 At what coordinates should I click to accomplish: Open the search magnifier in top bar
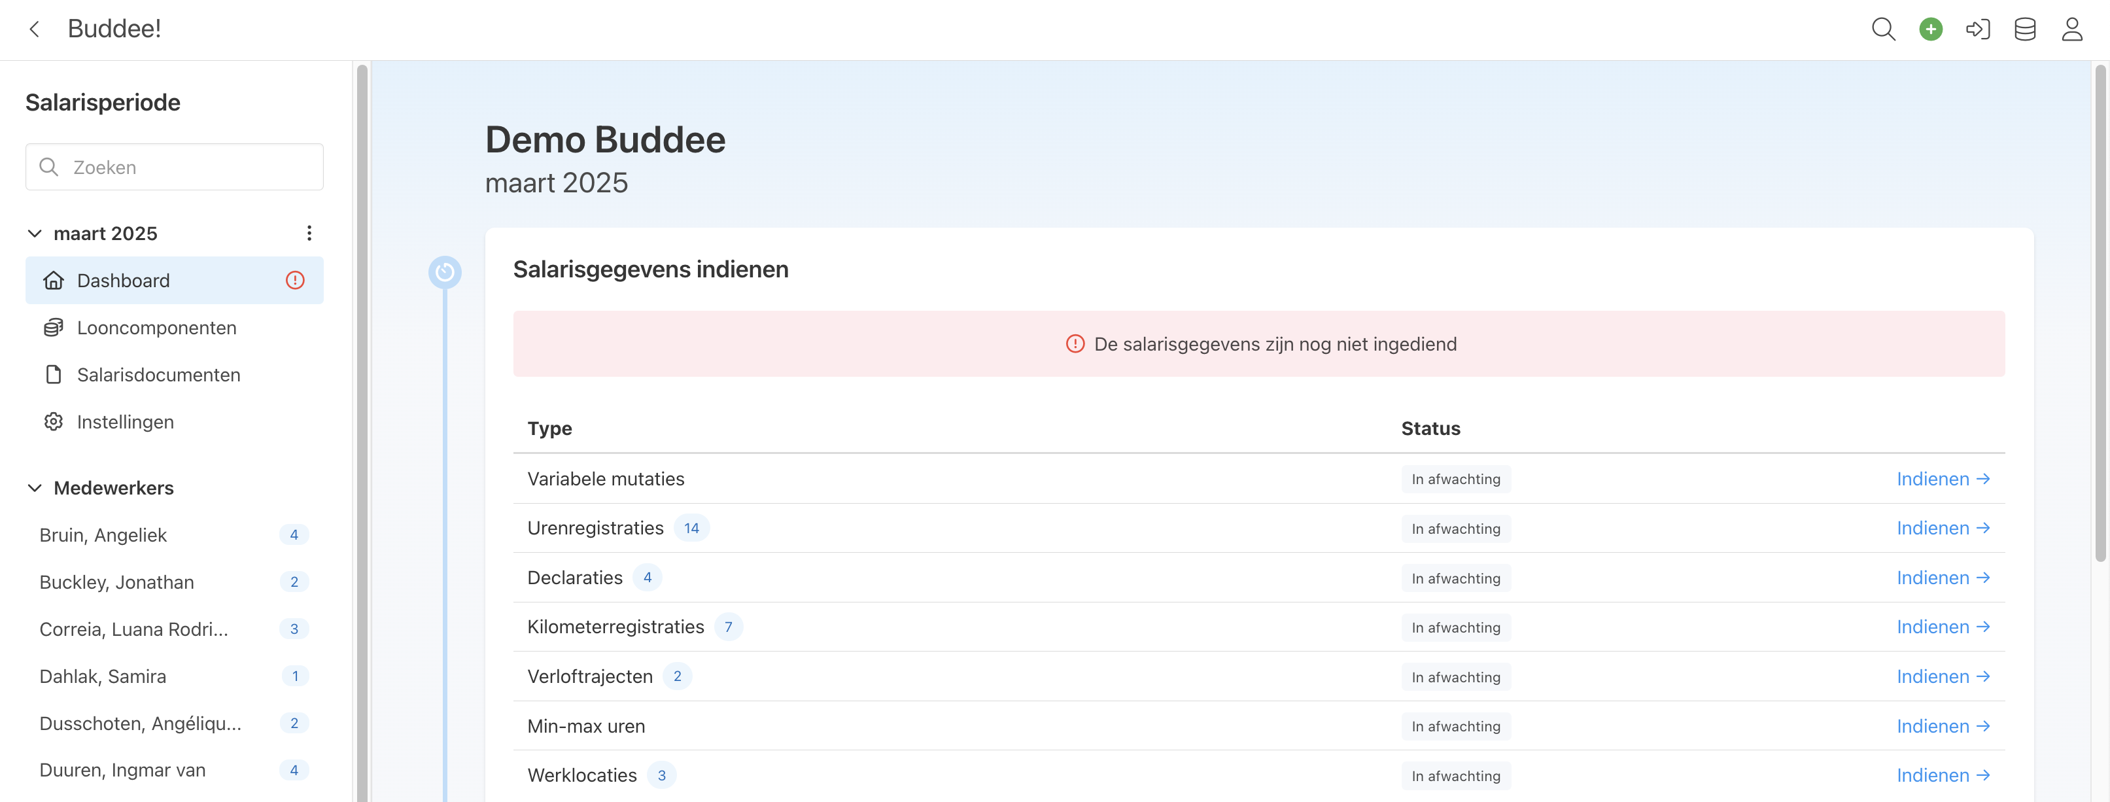(x=1883, y=29)
